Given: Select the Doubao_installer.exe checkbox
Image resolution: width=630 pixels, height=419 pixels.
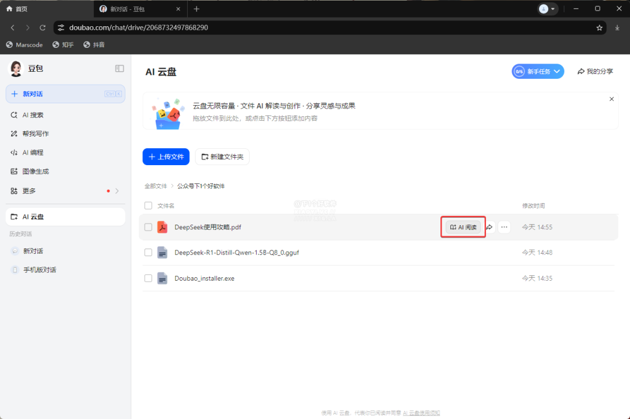Looking at the screenshot, I should [148, 278].
